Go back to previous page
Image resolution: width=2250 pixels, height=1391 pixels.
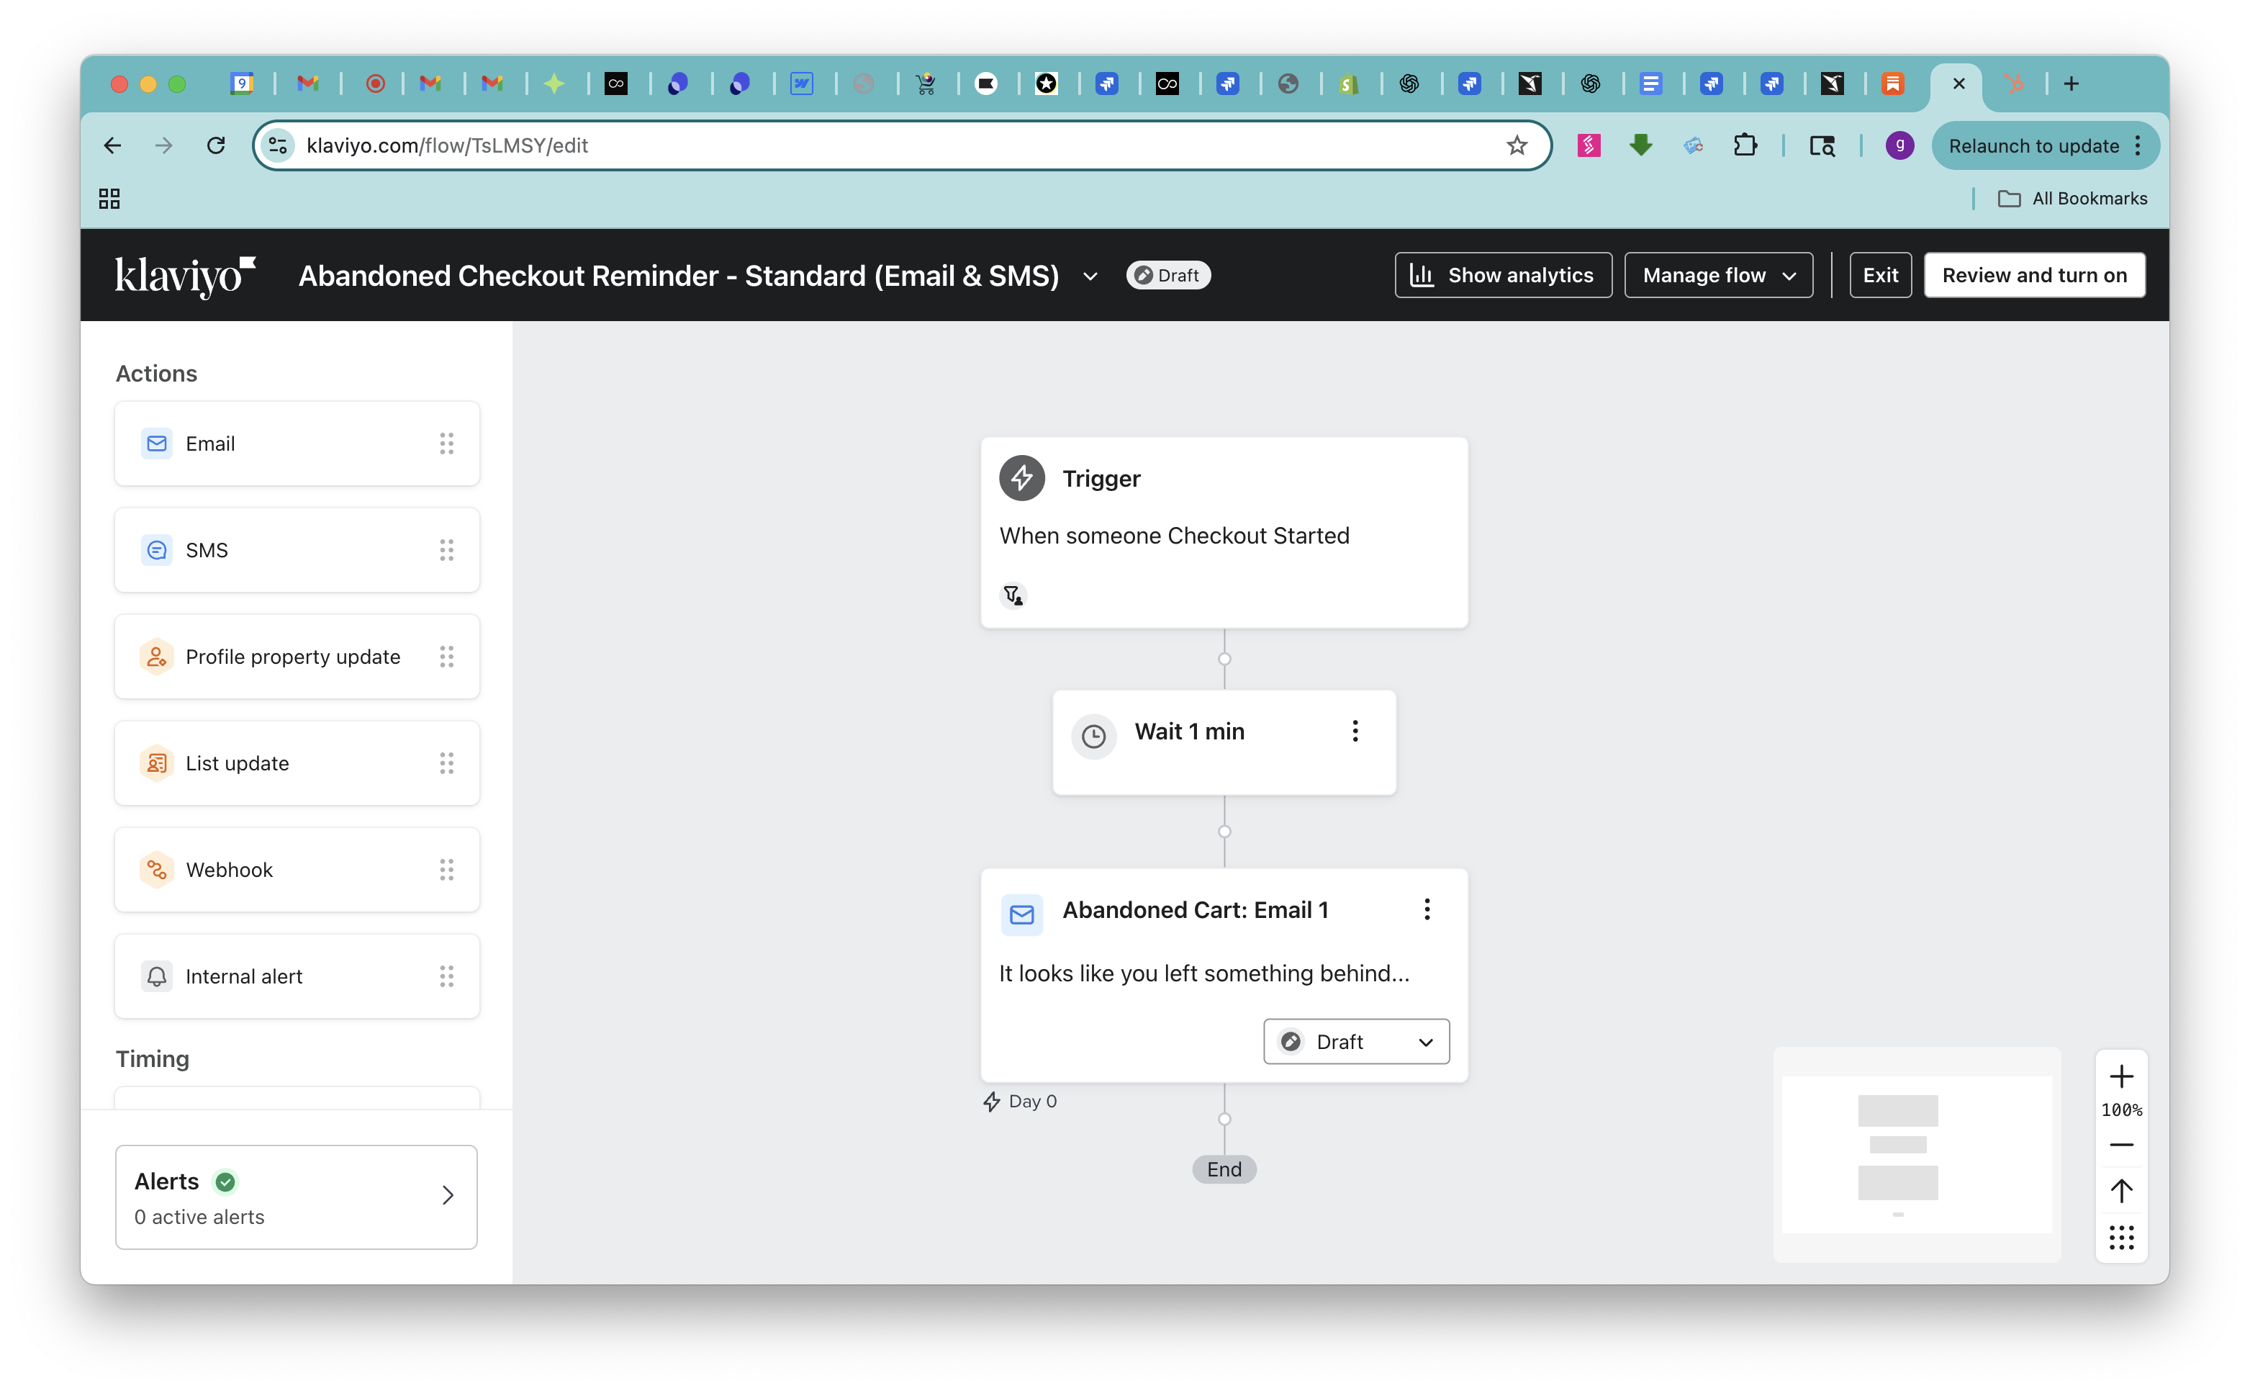[x=112, y=145]
